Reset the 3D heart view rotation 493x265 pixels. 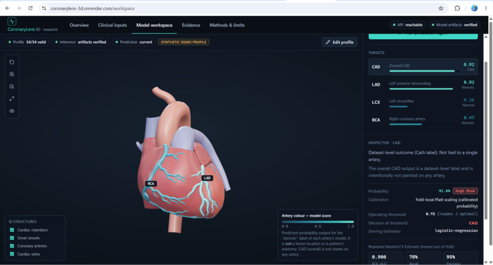click(12, 62)
